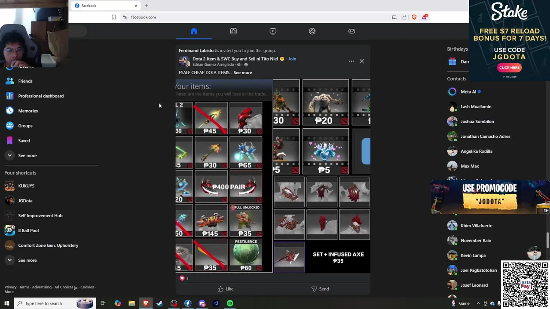Click Edrian Gomez Arreglado author name

pos(213,65)
